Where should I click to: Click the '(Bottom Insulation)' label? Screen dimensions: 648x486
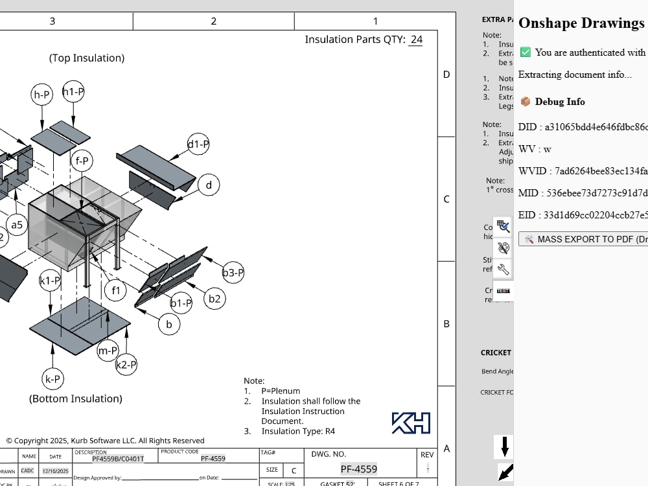[x=76, y=399]
